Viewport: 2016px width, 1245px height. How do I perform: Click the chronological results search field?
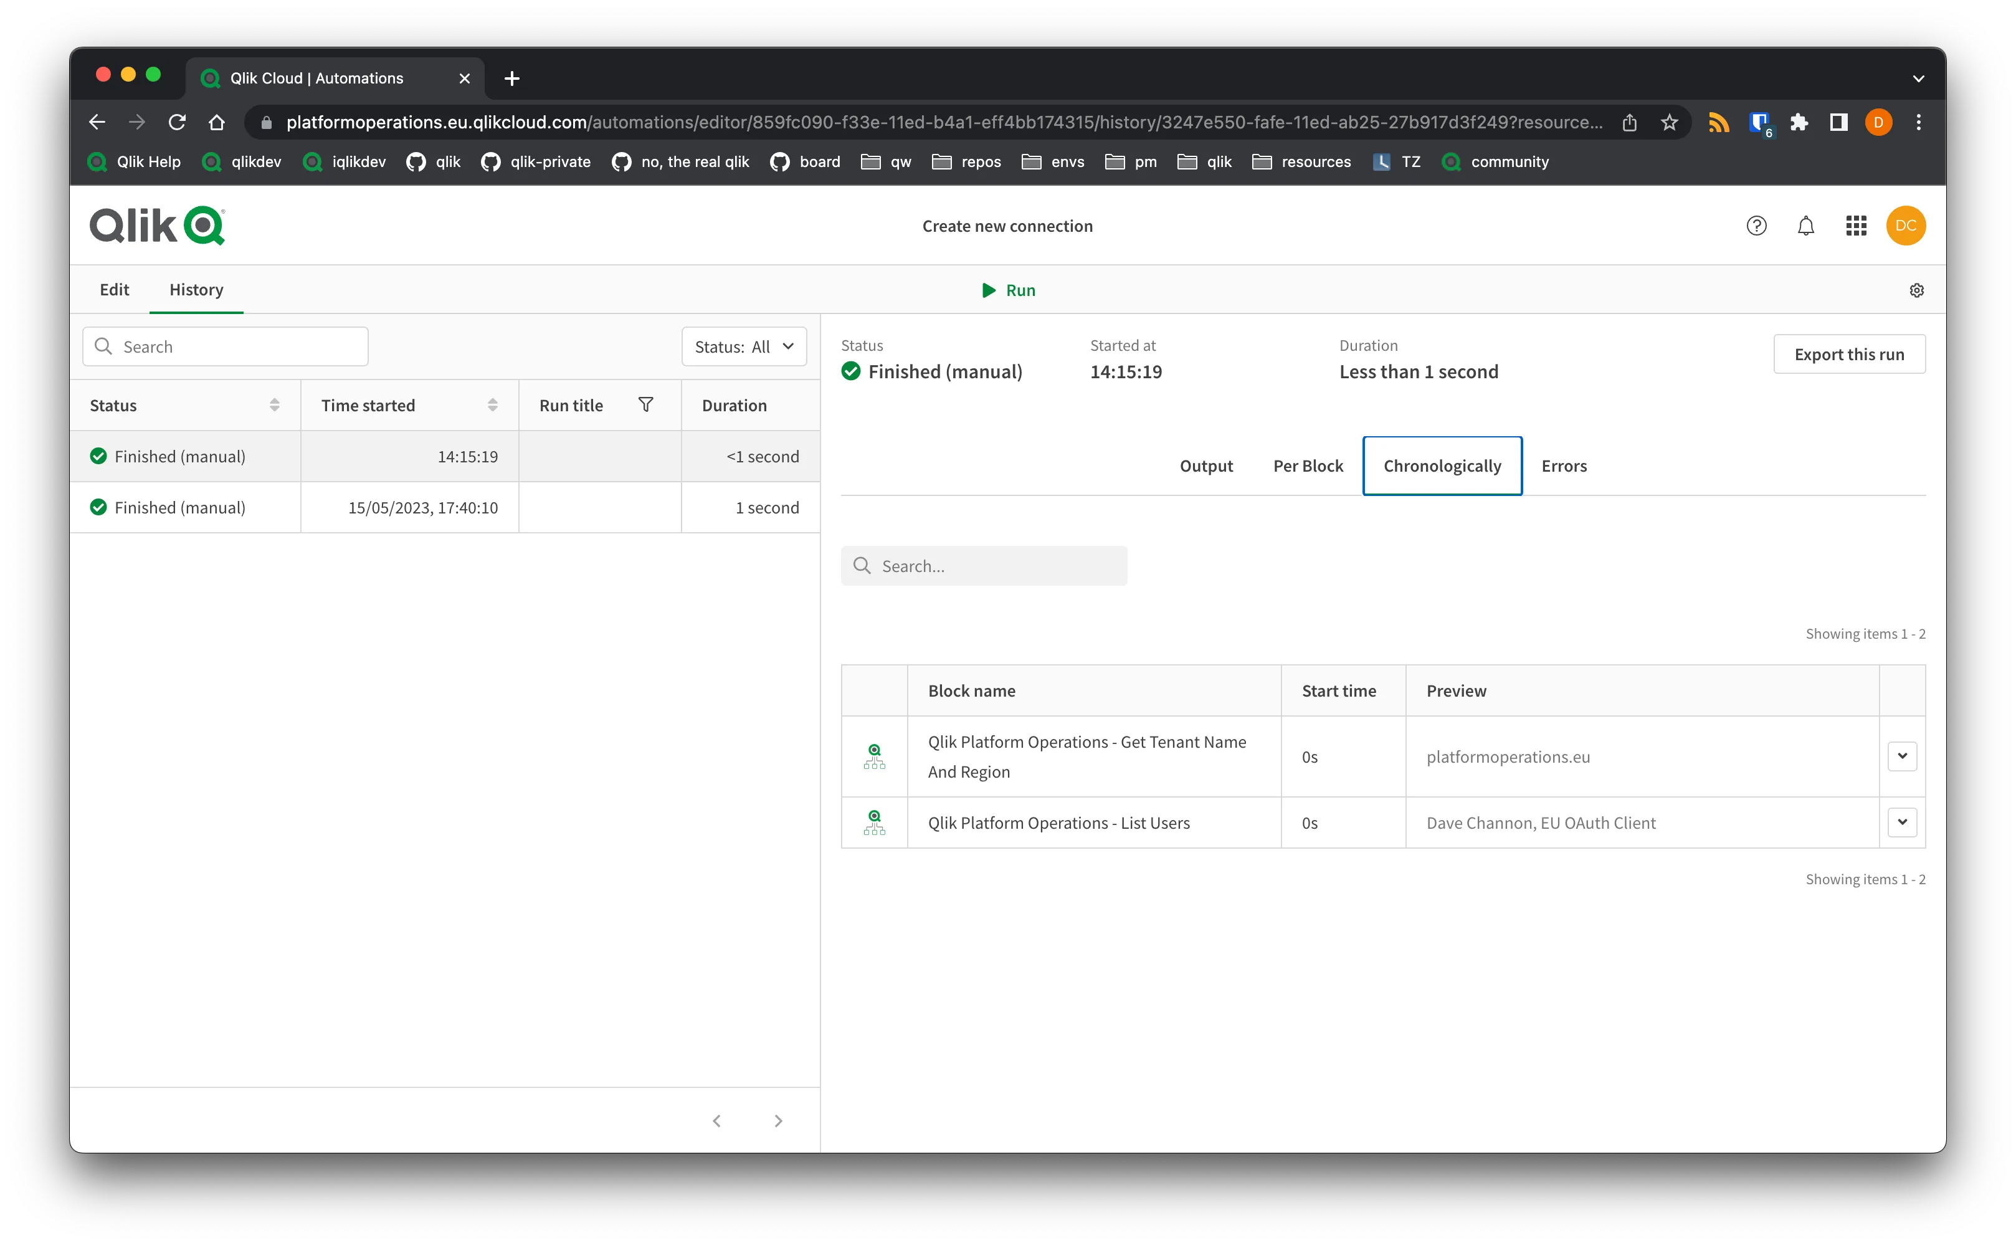tap(984, 563)
